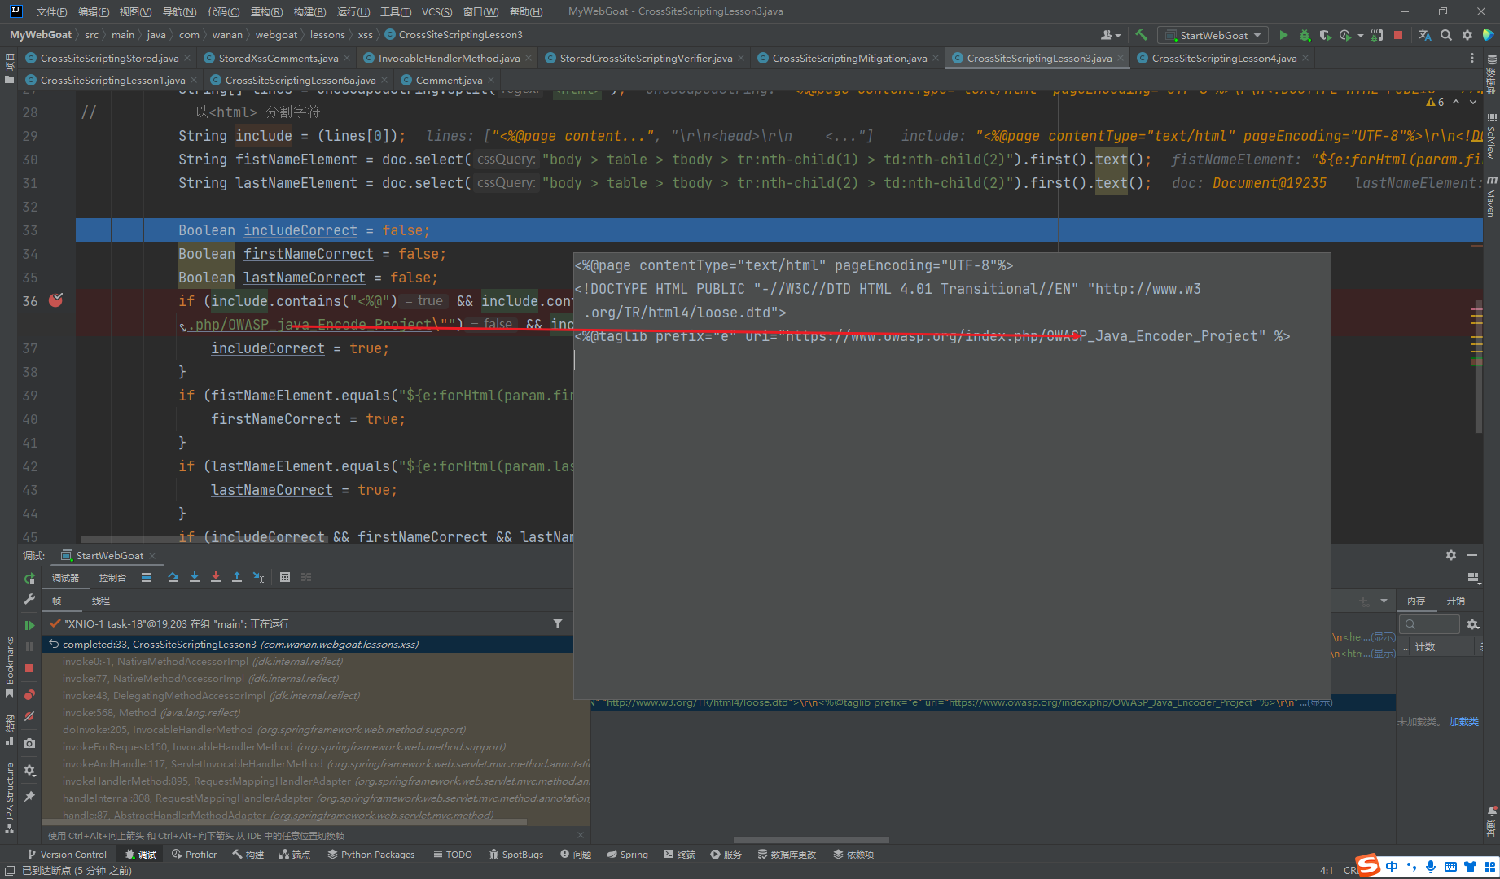The width and height of the screenshot is (1500, 879).
Task: Click Show Execution Point icon
Action: click(x=147, y=577)
